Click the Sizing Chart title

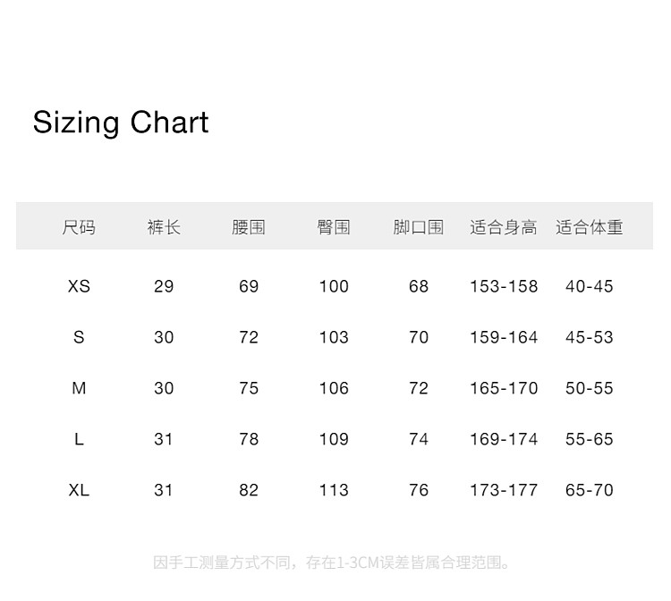121,123
